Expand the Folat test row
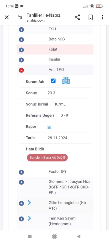109x243 pixels. [x=21, y=50]
